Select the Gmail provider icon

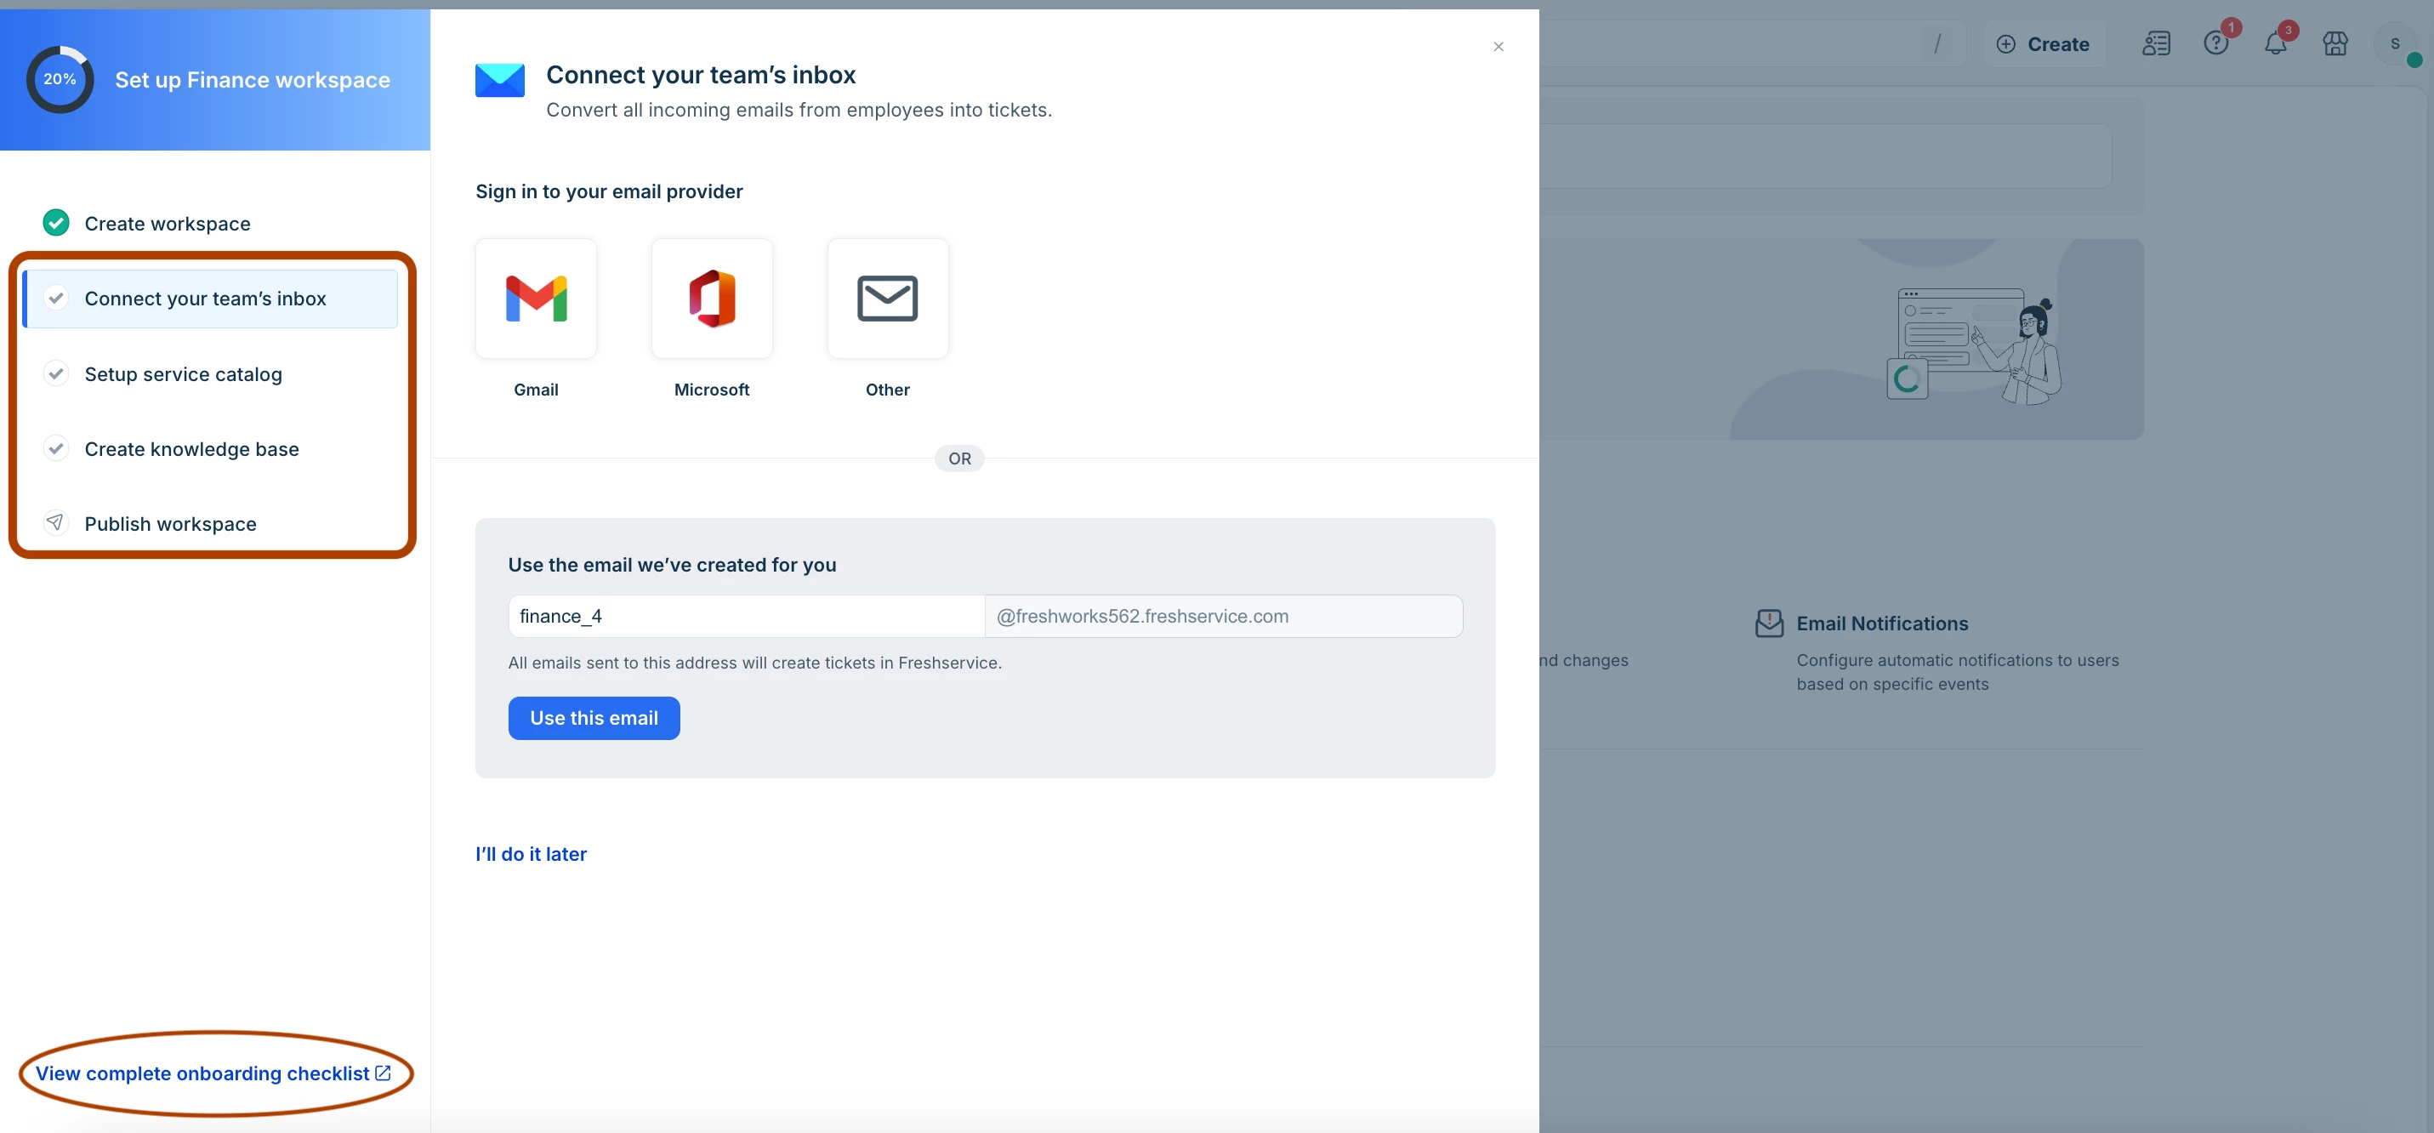tap(536, 299)
